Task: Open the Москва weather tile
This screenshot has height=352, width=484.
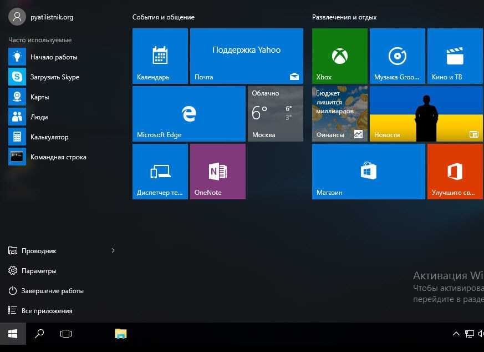Action: click(x=275, y=114)
